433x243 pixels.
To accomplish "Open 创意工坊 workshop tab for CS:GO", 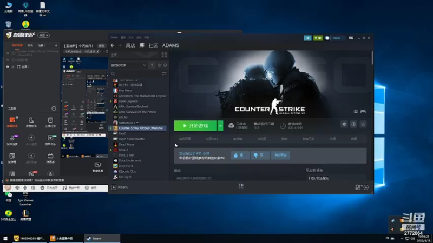I will pyautogui.click(x=309, y=139).
